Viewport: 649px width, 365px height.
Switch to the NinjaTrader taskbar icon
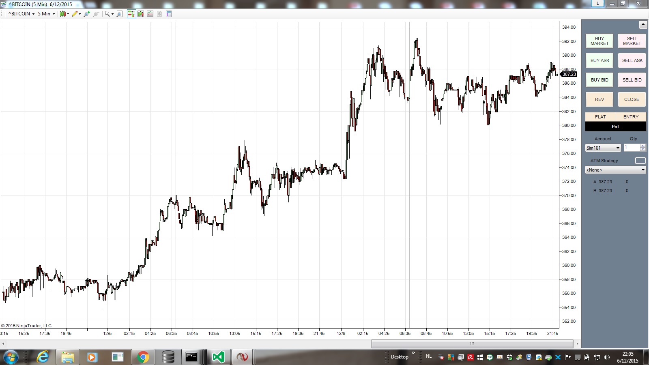[x=242, y=357]
